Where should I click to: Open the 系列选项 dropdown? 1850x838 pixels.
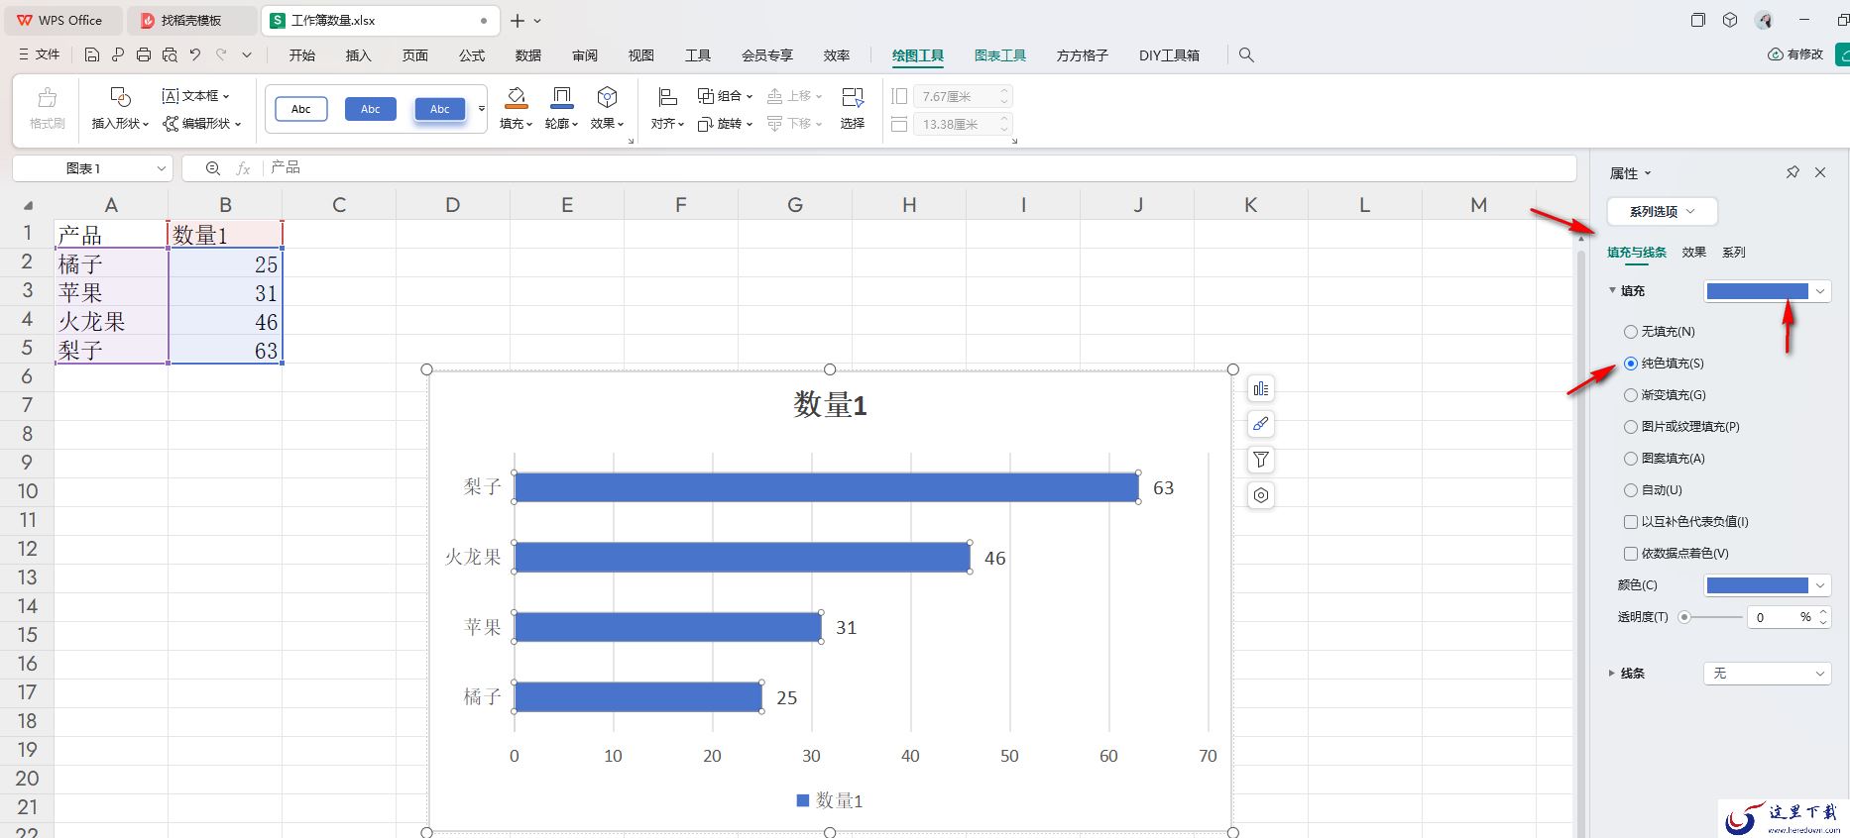[x=1662, y=211]
